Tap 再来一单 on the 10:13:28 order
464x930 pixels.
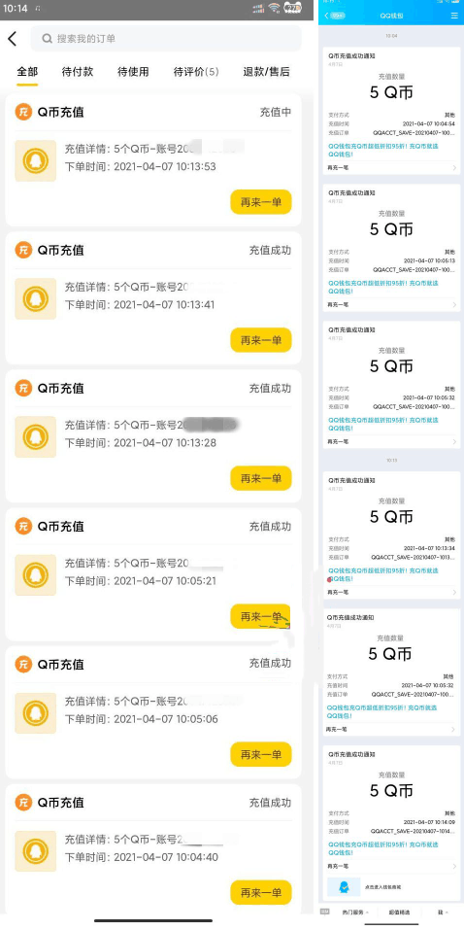tap(261, 478)
